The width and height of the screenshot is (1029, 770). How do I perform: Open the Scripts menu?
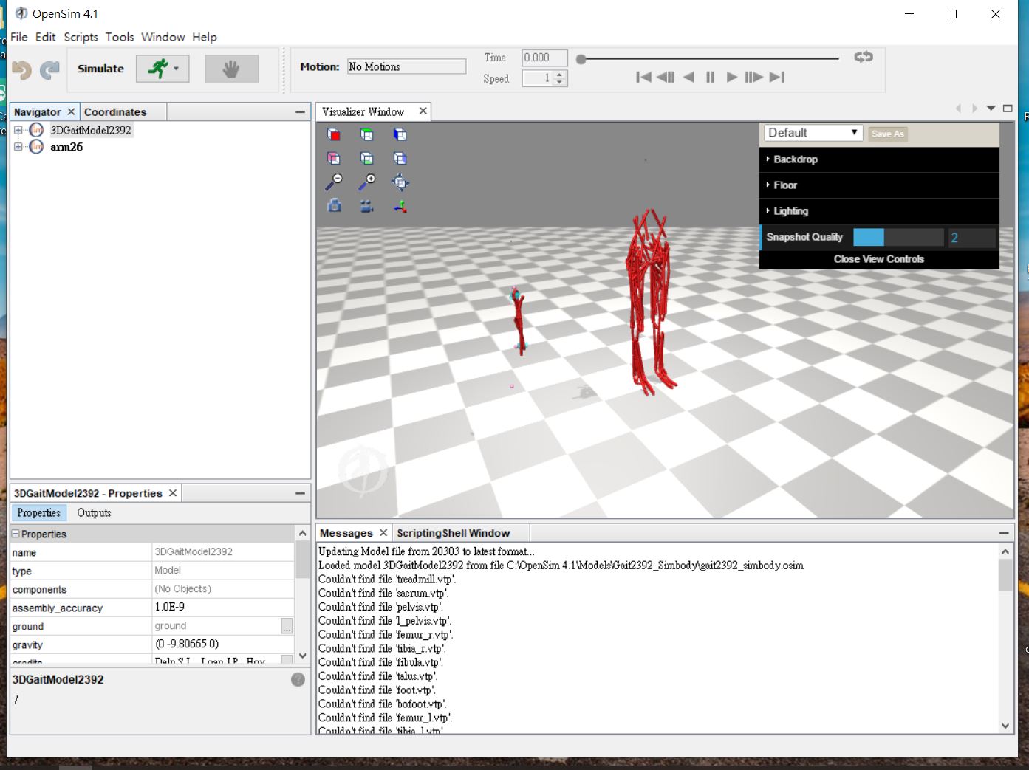tap(81, 37)
